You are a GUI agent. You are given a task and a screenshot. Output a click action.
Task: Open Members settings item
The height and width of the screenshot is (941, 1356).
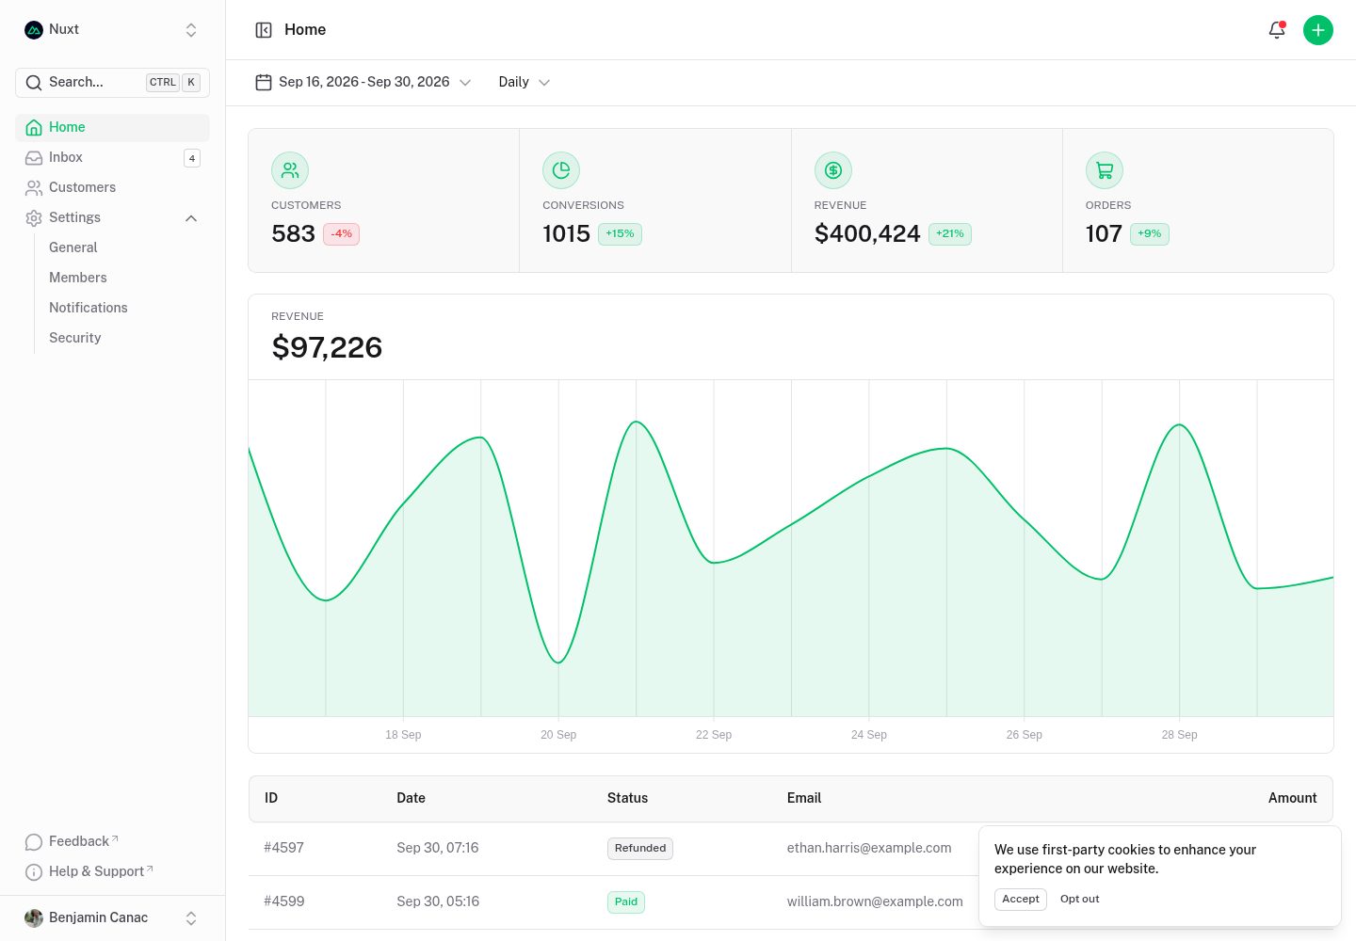click(x=124, y=279)
